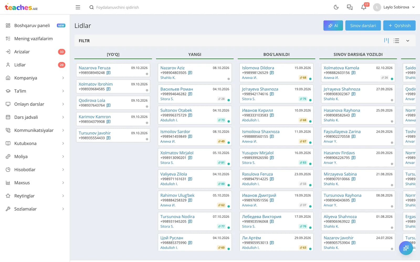Toggle dark mode moon icon
The width and height of the screenshot is (420, 262).
click(336, 7)
